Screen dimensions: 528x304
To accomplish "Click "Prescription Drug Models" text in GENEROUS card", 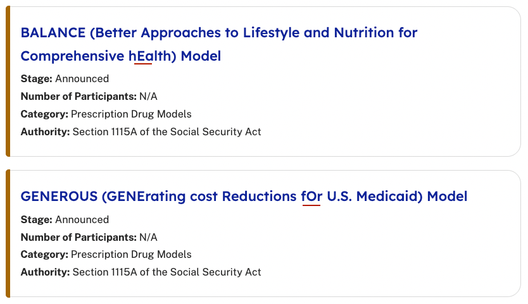I will pos(131,255).
